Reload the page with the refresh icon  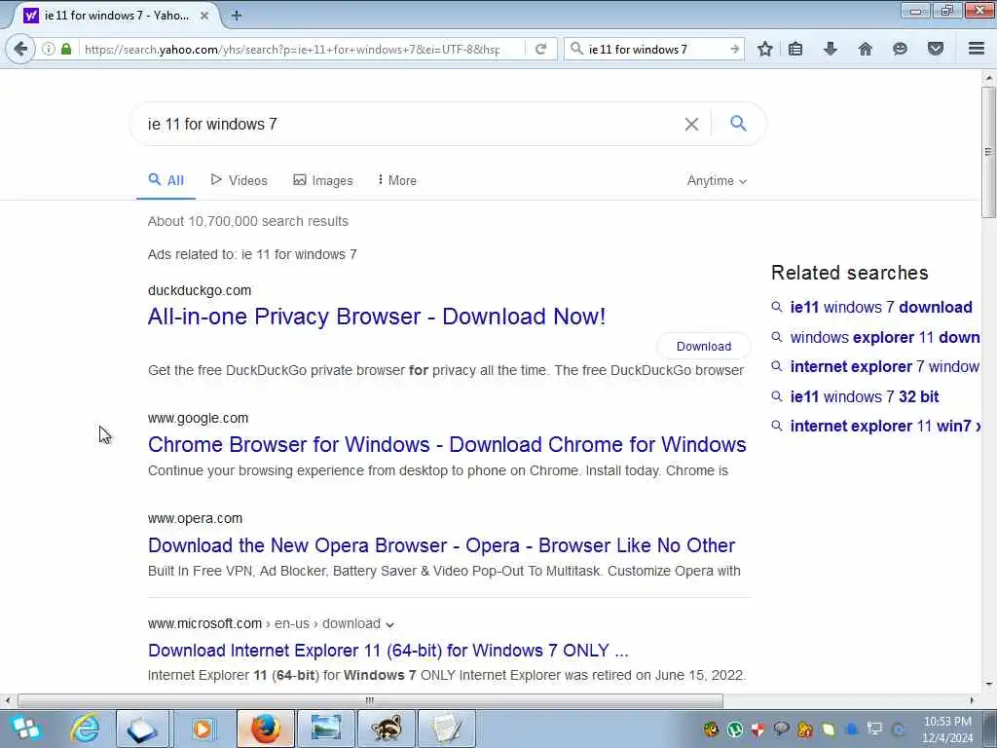541,49
